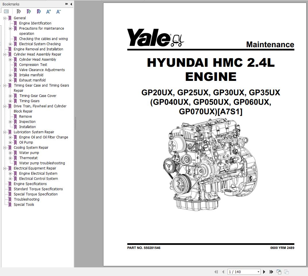308x276 pixels.
Task: Expand the Oil Pump bookmark
Action: (10, 142)
